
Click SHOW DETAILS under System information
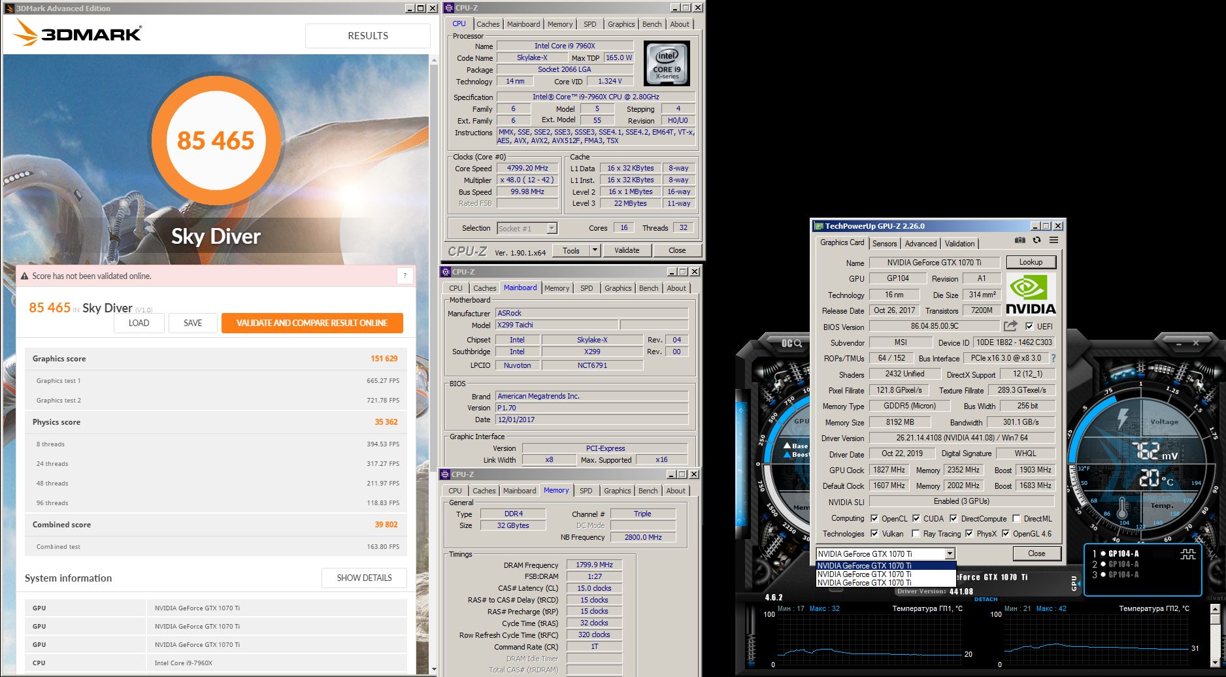coord(364,578)
